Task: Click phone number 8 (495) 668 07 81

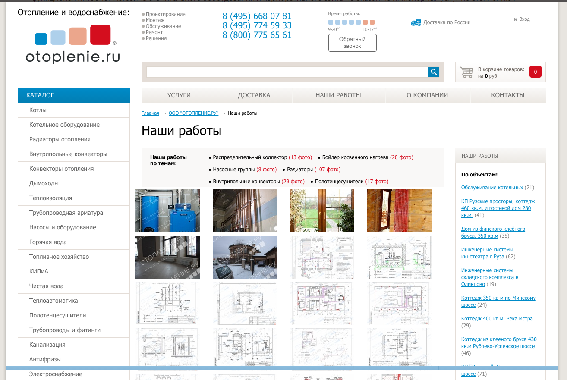Action: (257, 16)
